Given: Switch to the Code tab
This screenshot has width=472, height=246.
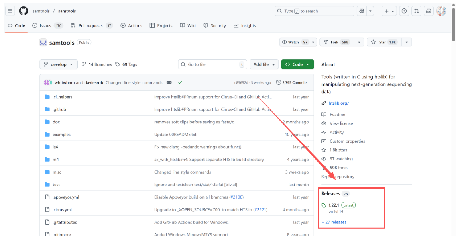Looking at the screenshot, I should (x=16, y=25).
